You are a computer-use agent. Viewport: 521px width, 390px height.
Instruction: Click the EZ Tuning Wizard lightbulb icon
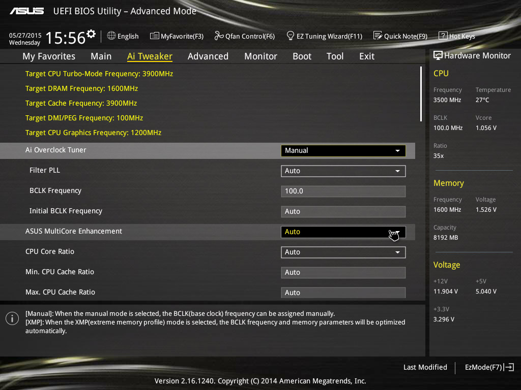pyautogui.click(x=290, y=36)
